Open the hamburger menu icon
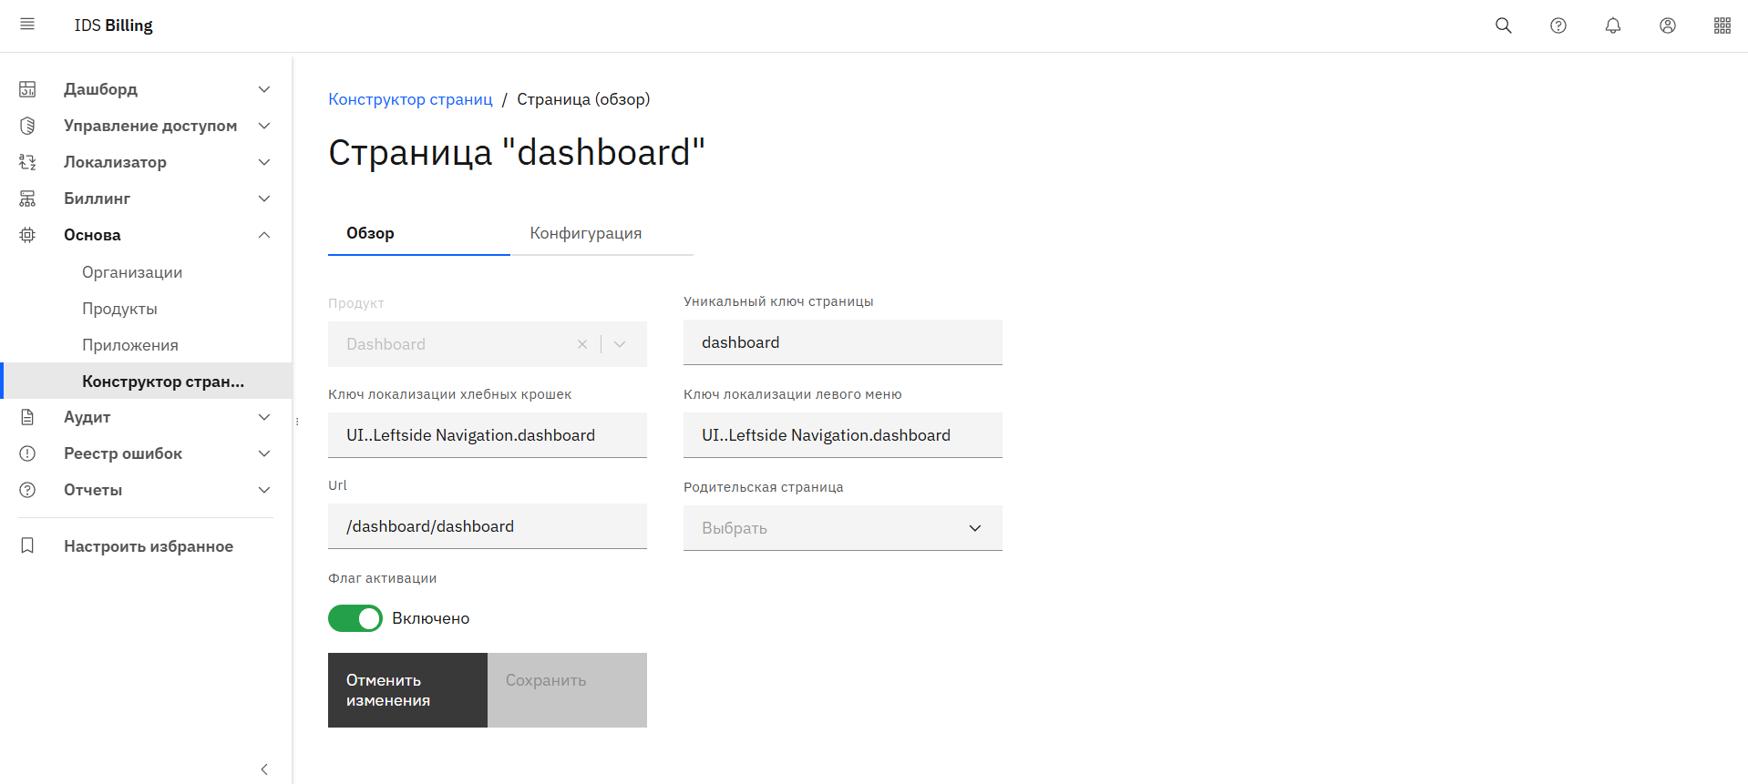The image size is (1748, 784). [x=27, y=25]
